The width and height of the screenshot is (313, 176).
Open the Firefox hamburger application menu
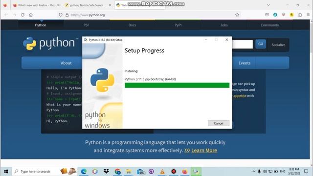point(308,15)
